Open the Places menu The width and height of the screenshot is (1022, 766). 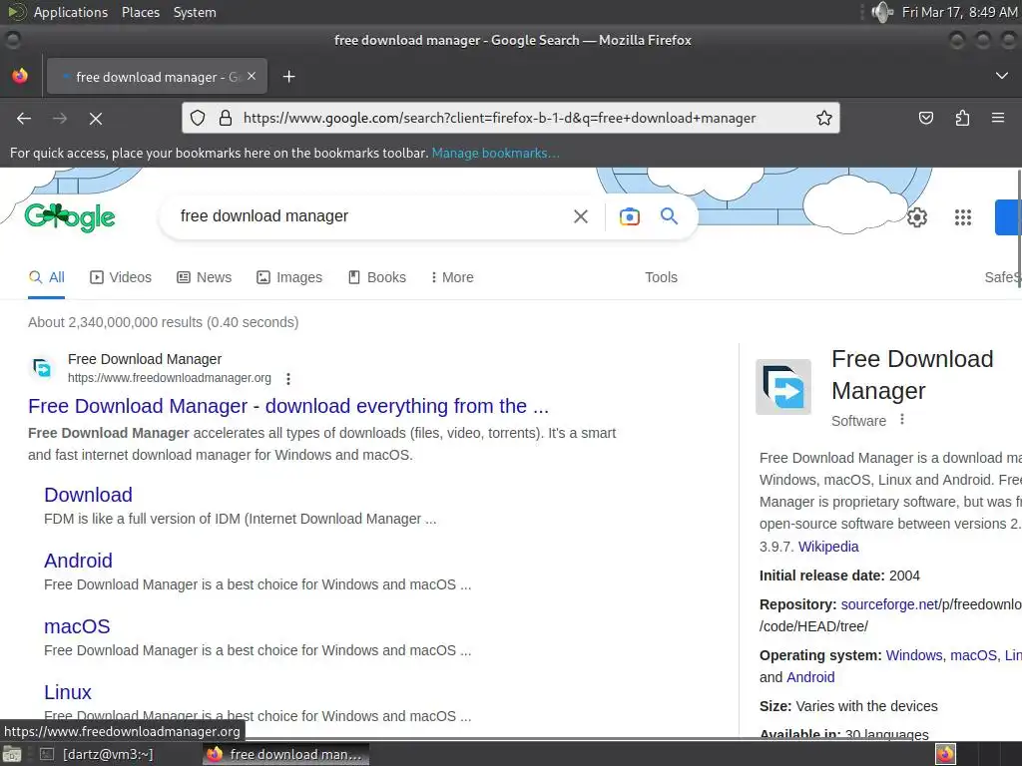140,12
